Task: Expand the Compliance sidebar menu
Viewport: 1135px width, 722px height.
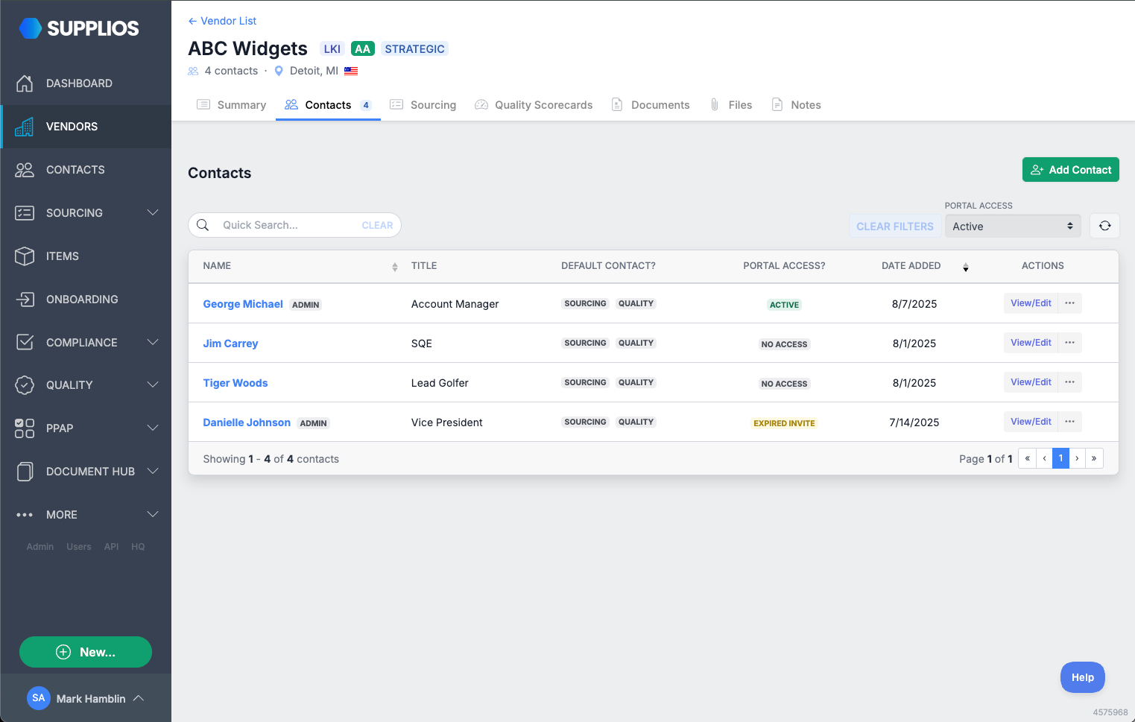Action: point(153,342)
